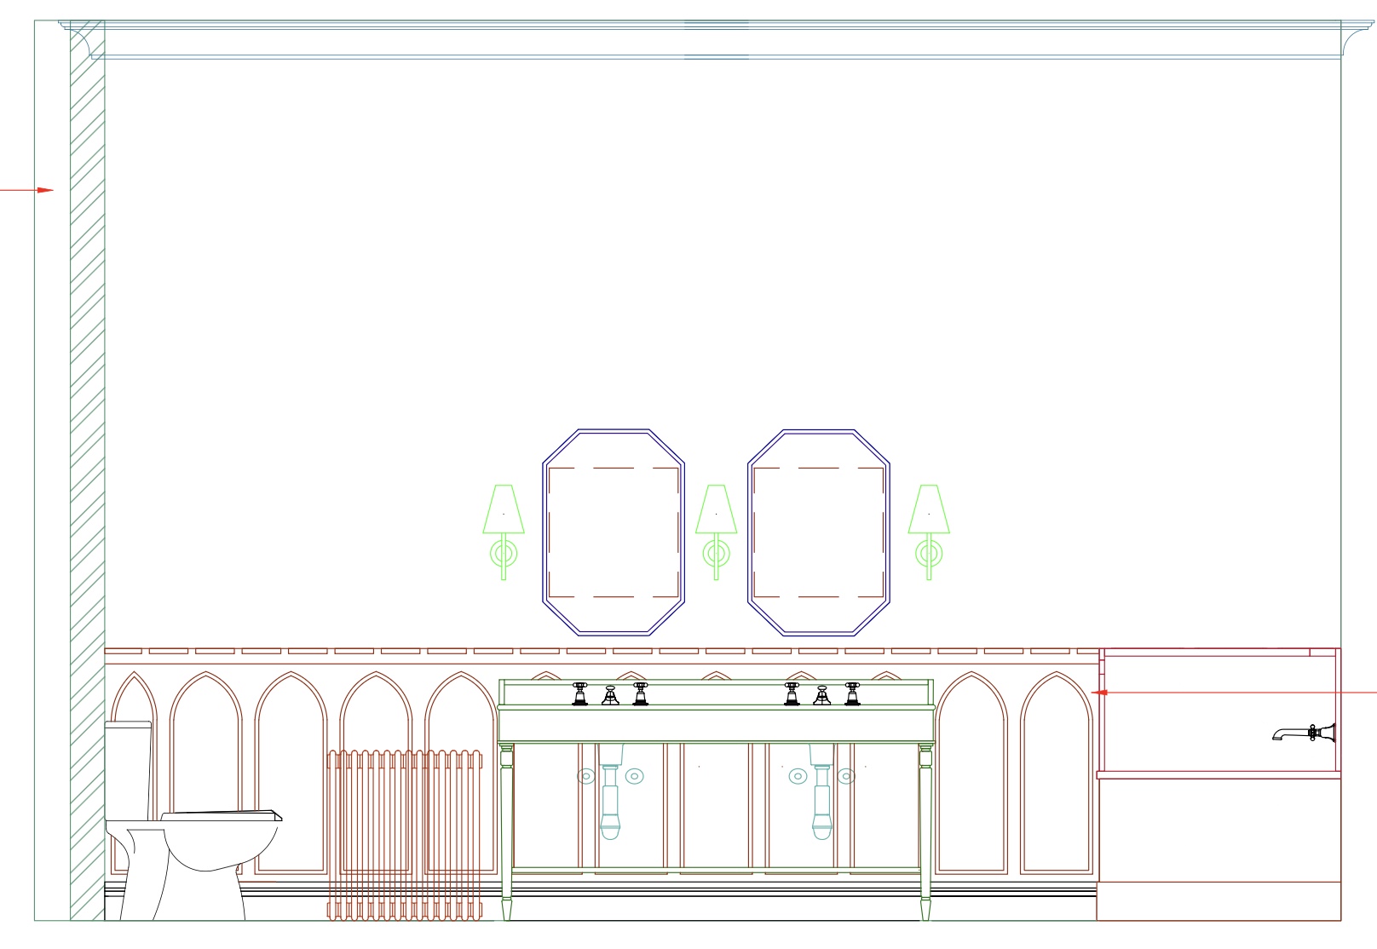Select the ceiling cornice moulding
The height and width of the screenshot is (949, 1377).
(x=716, y=40)
